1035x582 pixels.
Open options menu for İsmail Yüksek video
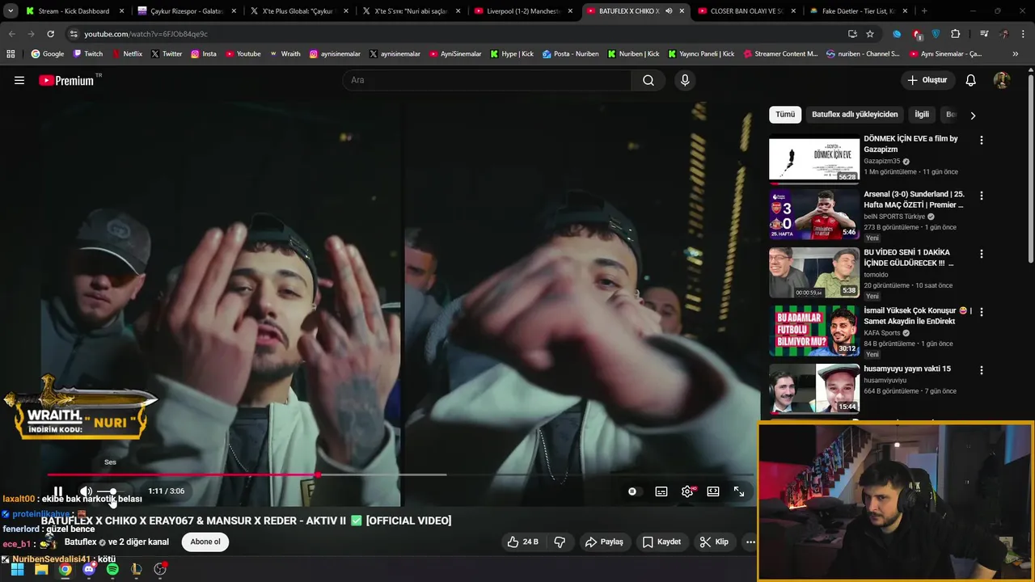(x=982, y=312)
